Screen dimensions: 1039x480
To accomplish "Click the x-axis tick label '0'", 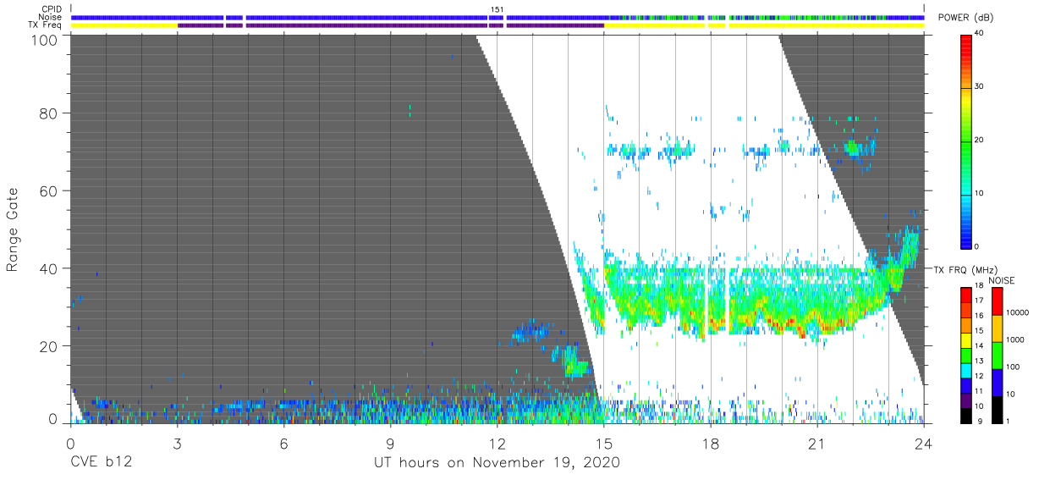I will [x=70, y=442].
